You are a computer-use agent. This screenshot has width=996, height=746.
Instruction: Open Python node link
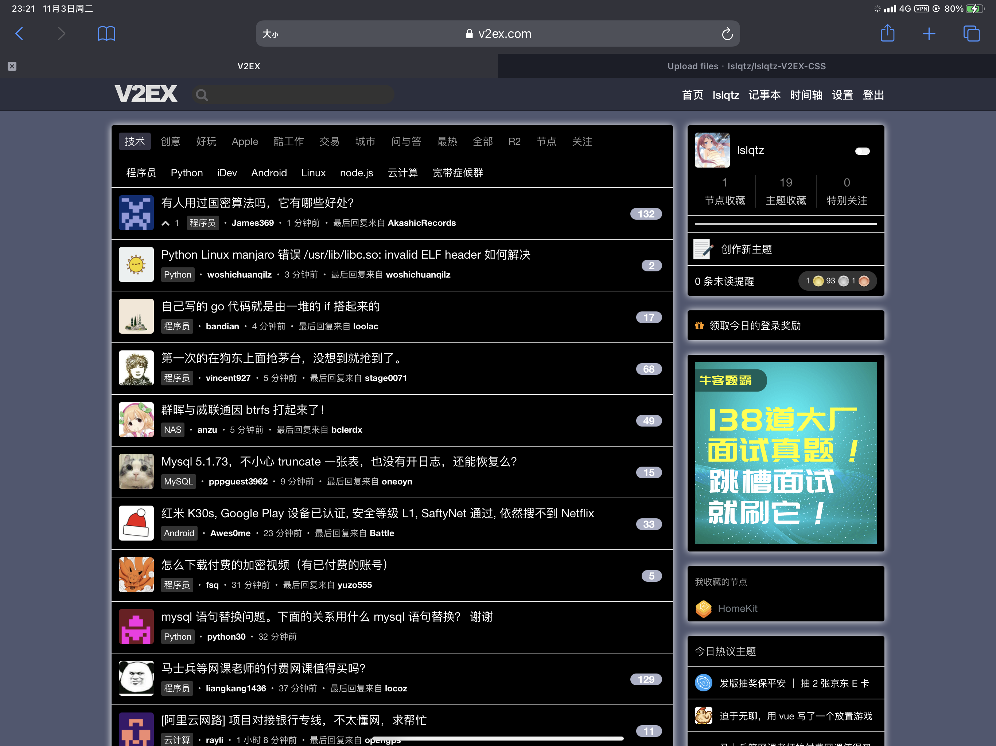point(186,173)
